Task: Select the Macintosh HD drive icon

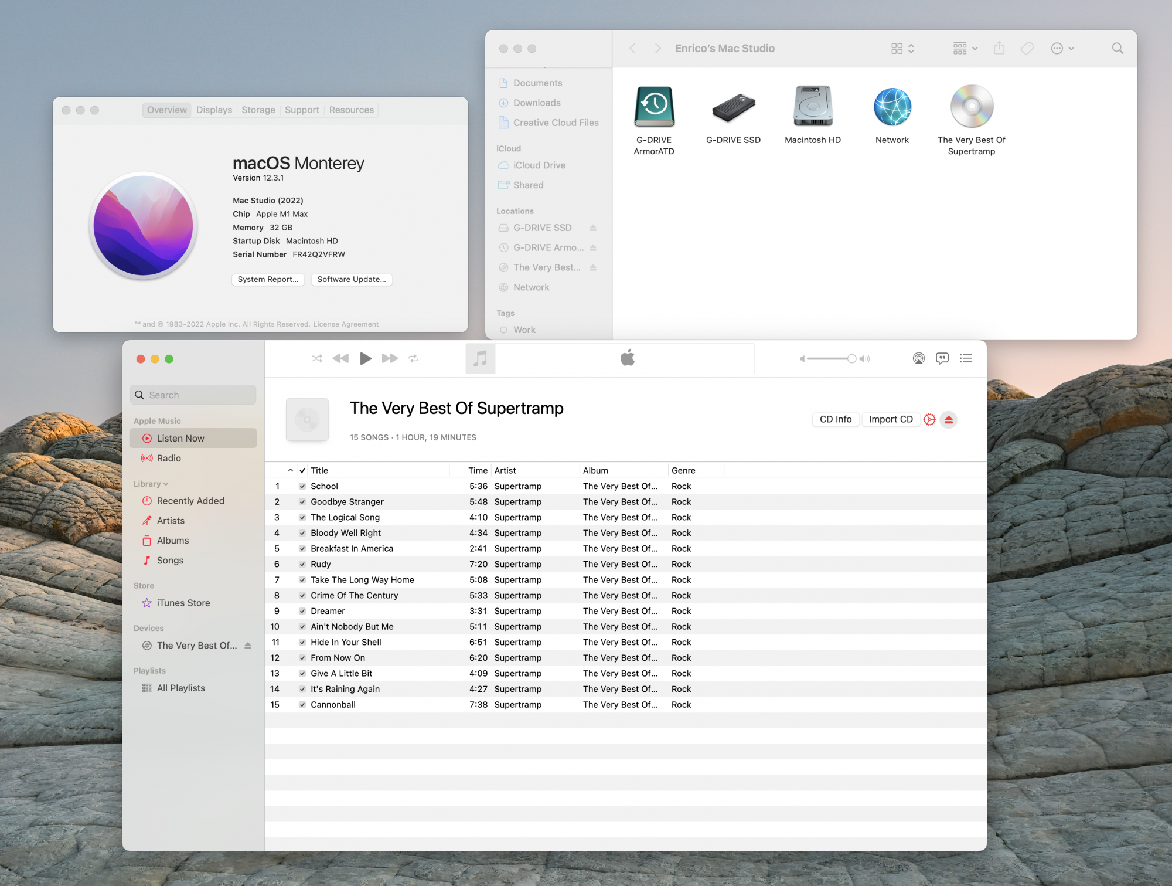Action: (813, 106)
